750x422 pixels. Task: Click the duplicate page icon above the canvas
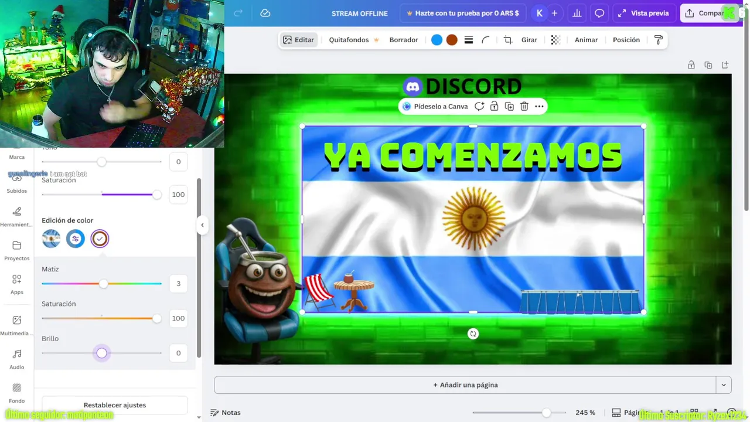point(708,65)
